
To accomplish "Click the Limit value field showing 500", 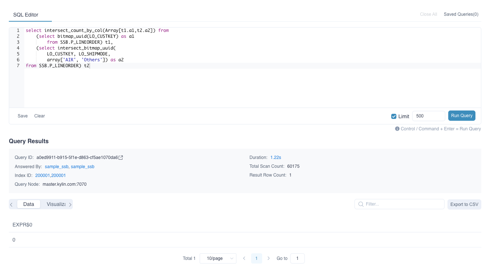I will [428, 116].
